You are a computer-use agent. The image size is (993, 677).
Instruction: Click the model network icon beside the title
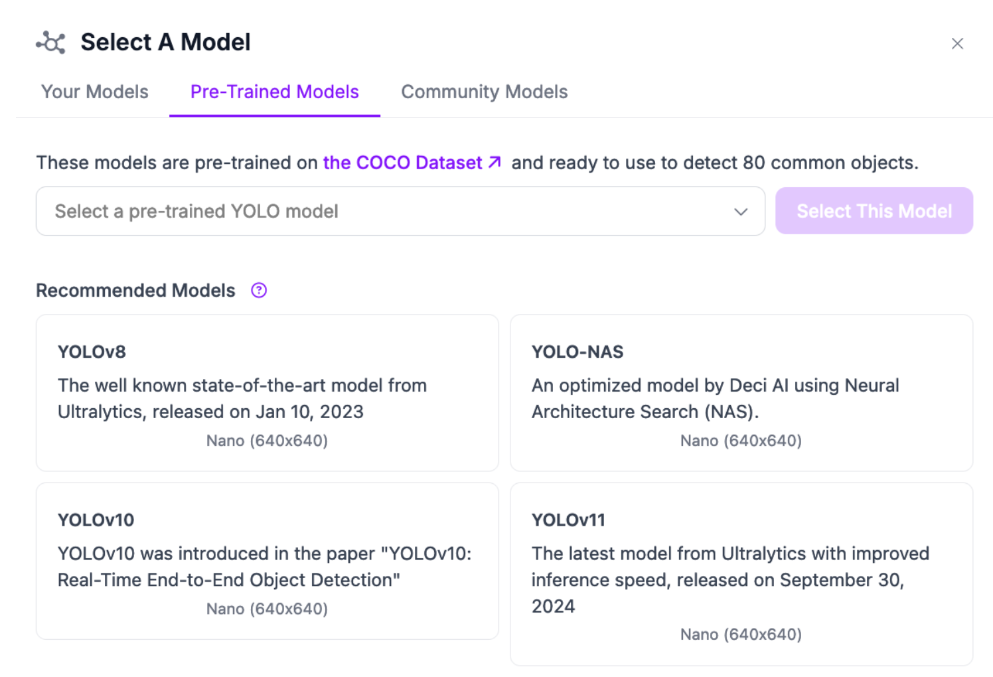[51, 42]
